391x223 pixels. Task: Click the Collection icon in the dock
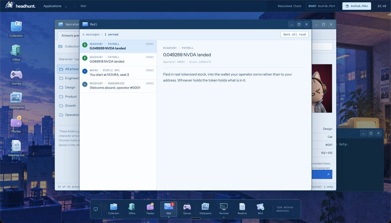tap(113, 209)
